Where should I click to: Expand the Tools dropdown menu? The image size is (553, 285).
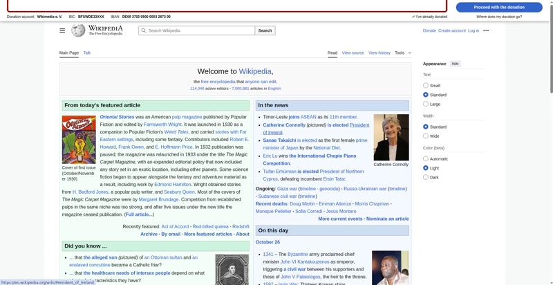point(402,53)
